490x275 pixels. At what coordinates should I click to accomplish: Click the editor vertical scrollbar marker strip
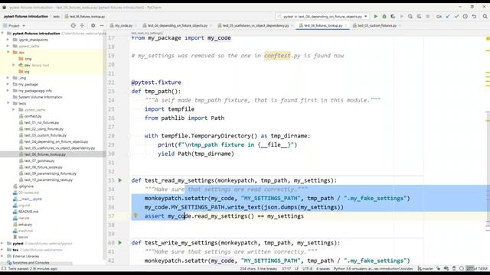click(488, 150)
